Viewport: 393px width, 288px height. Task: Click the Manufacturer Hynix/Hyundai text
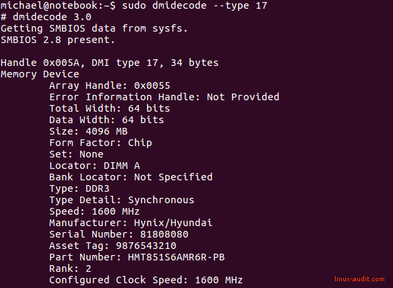pos(131,223)
